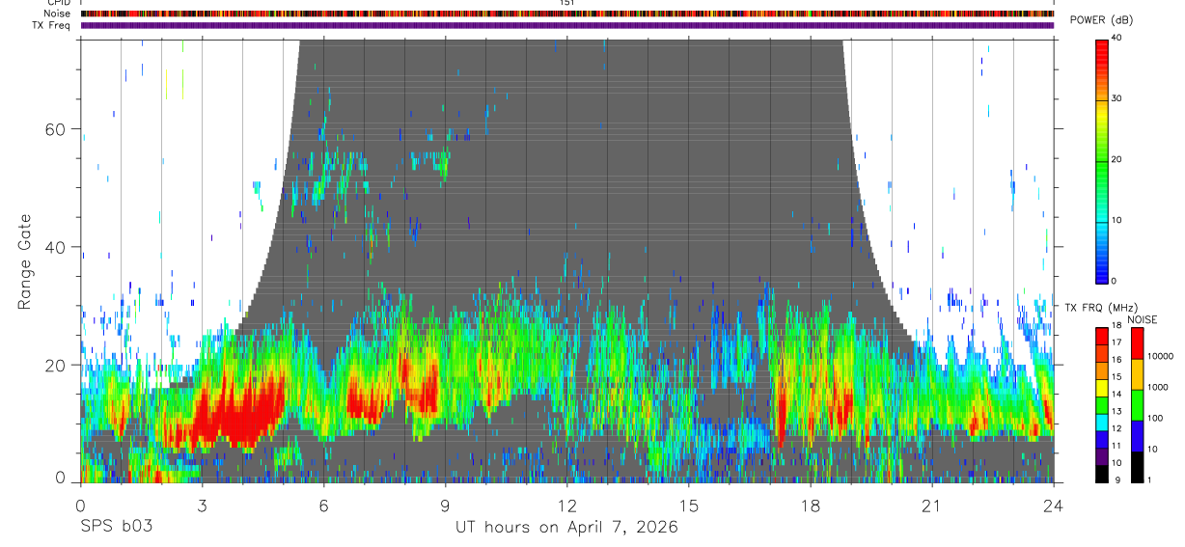
Task: Click the 16 label on the TX FRQ scale
Action: click(x=1116, y=360)
